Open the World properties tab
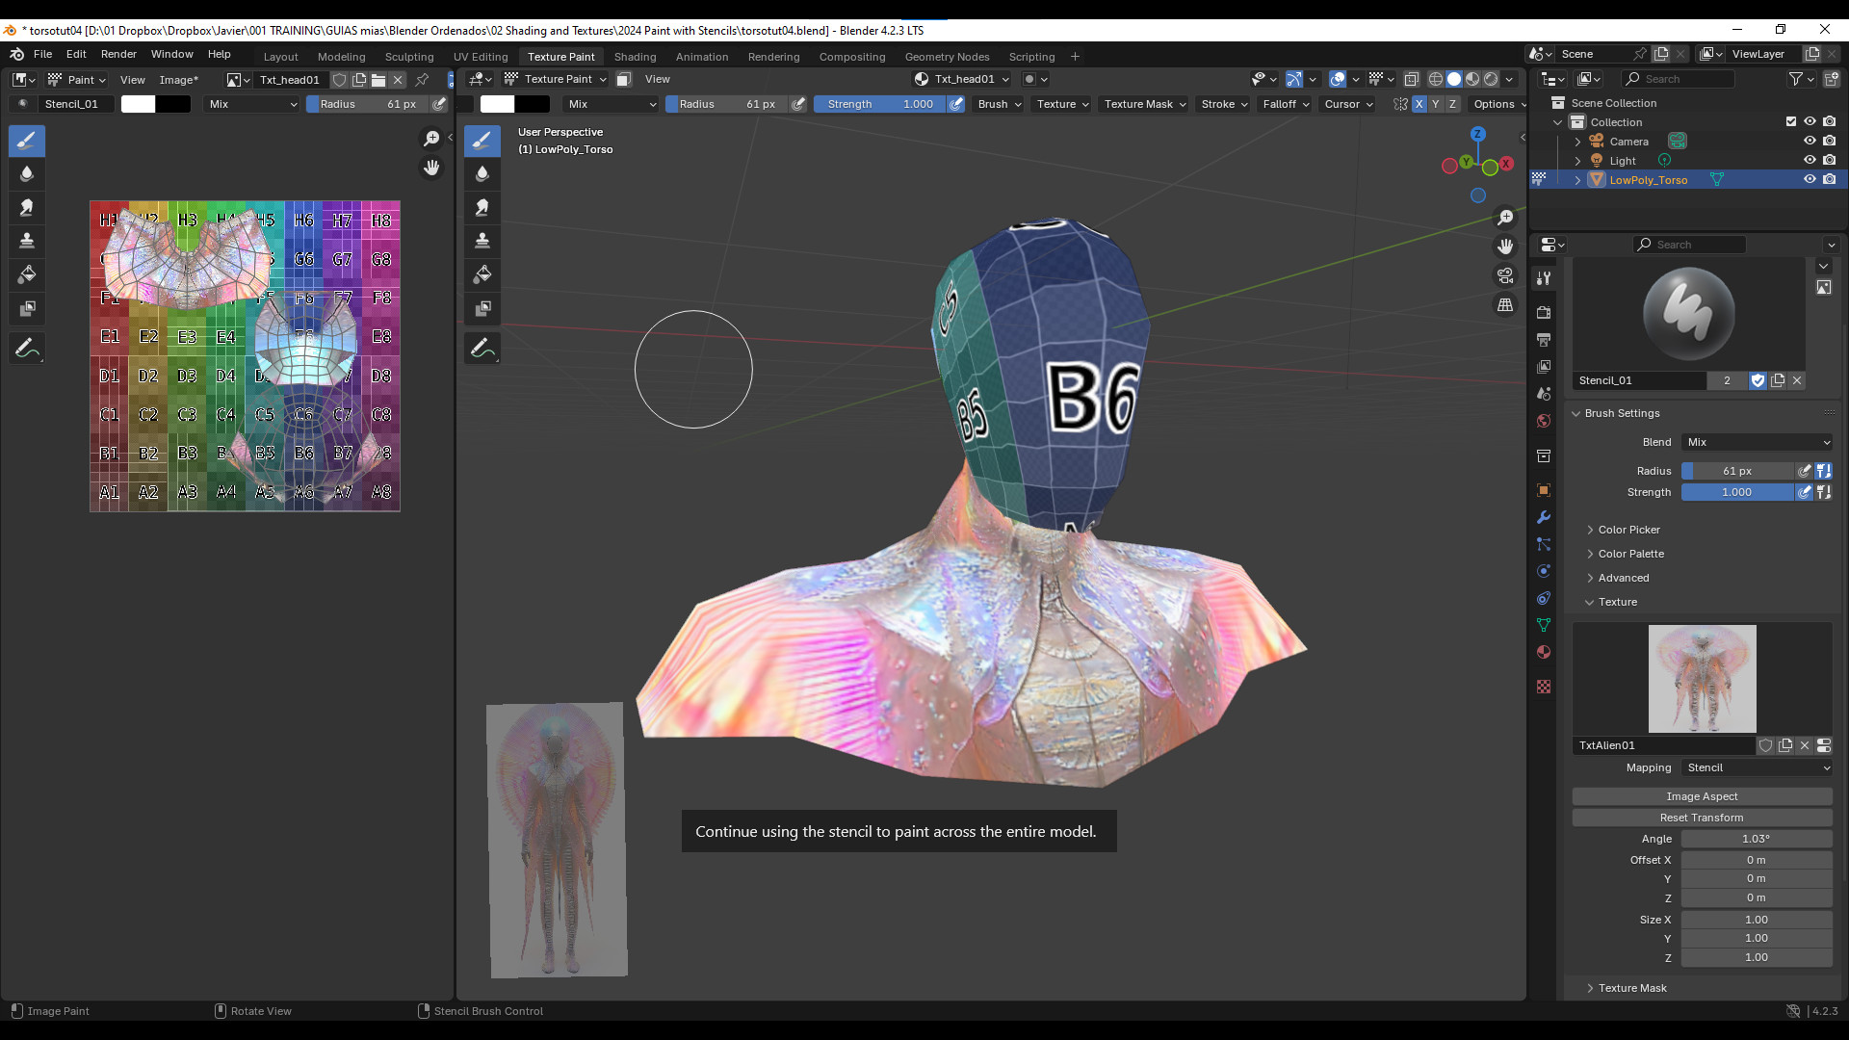 pyautogui.click(x=1544, y=421)
